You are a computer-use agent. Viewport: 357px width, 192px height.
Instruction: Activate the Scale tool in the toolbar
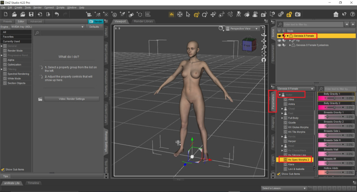(222, 15)
